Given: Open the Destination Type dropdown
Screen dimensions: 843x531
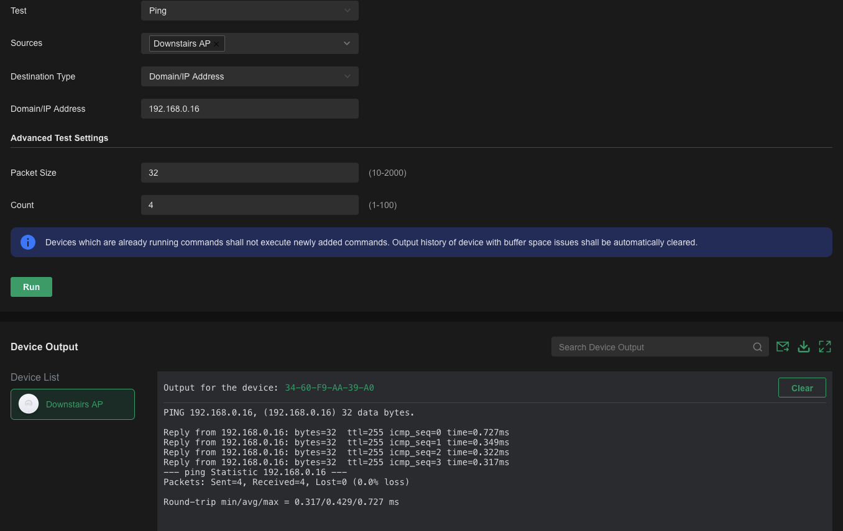Looking at the screenshot, I should click(x=249, y=76).
